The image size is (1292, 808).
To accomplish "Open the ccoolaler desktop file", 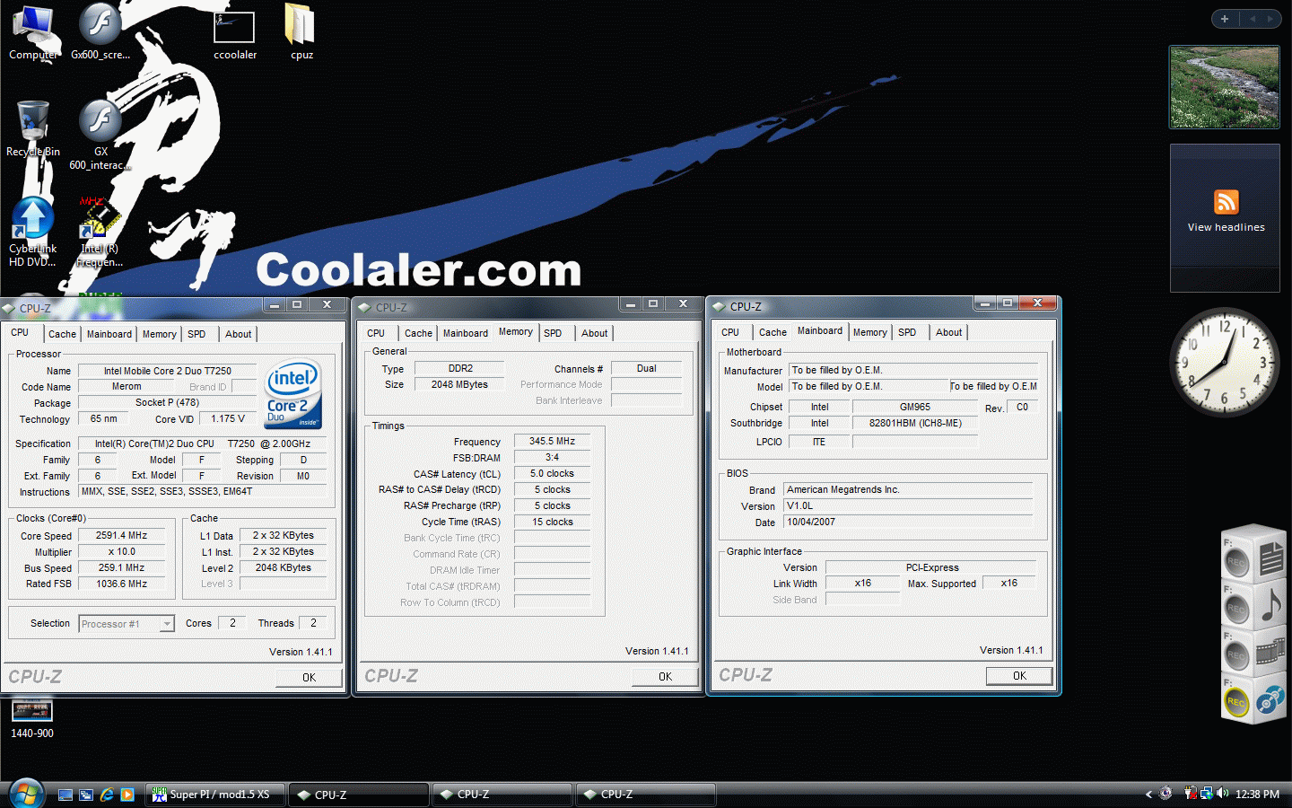I will (234, 34).
